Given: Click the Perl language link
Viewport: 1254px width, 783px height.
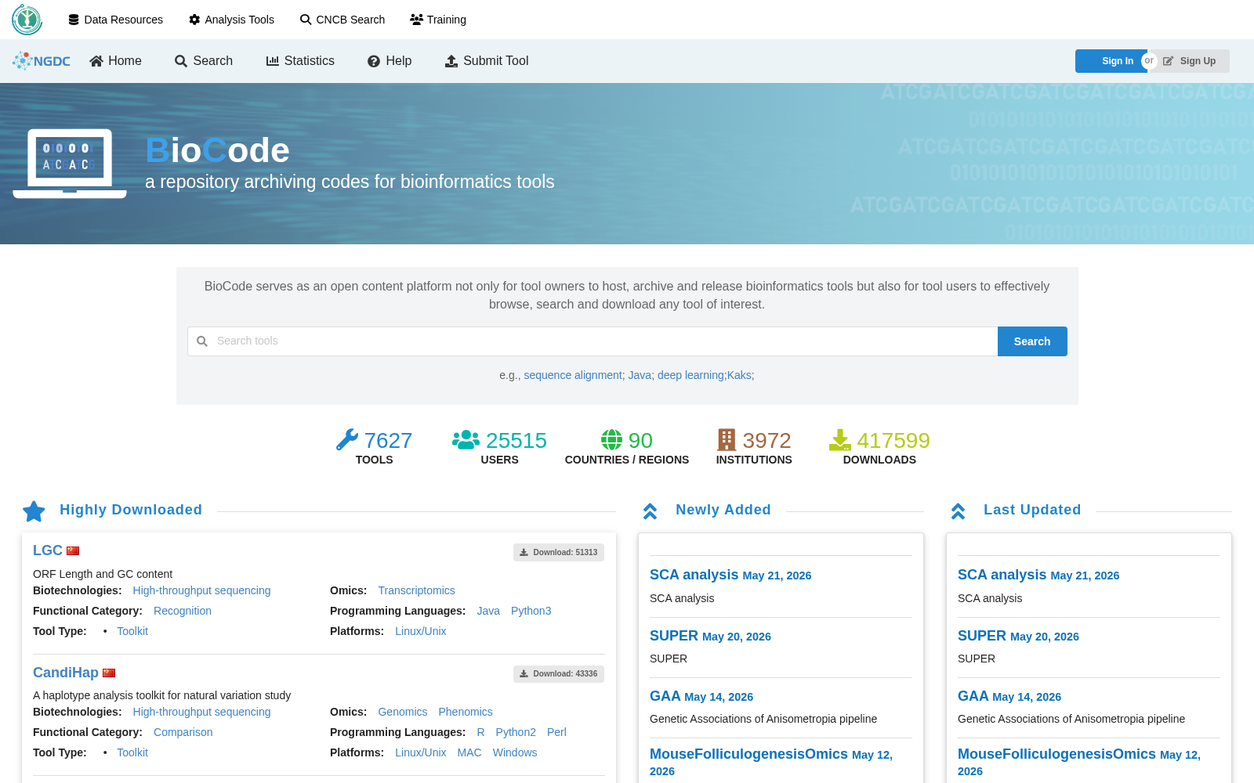Looking at the screenshot, I should pos(556,733).
